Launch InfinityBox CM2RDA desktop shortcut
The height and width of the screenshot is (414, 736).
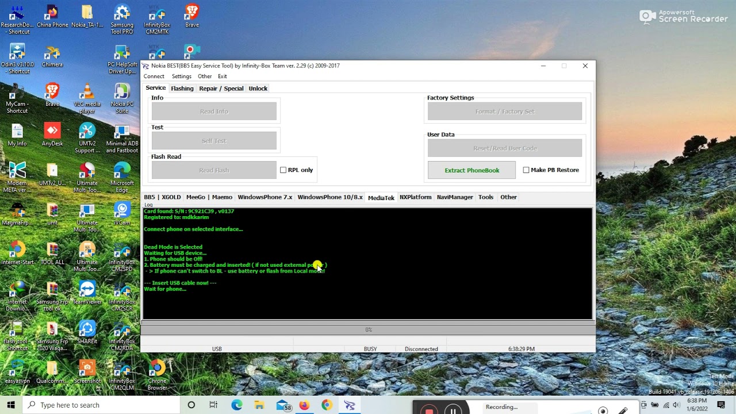pyautogui.click(x=122, y=335)
